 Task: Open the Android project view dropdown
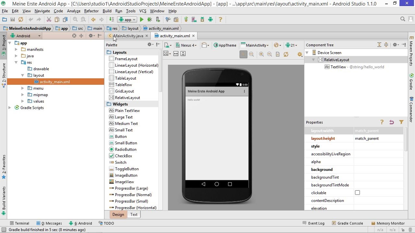(26, 36)
